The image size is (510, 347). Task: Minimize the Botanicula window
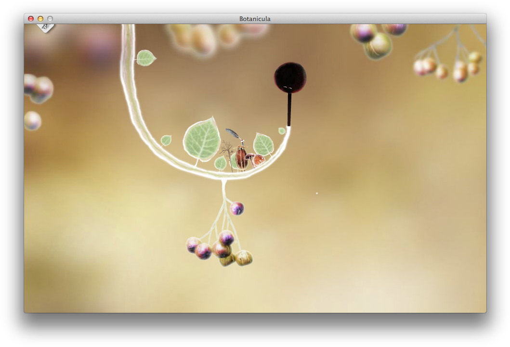click(40, 19)
